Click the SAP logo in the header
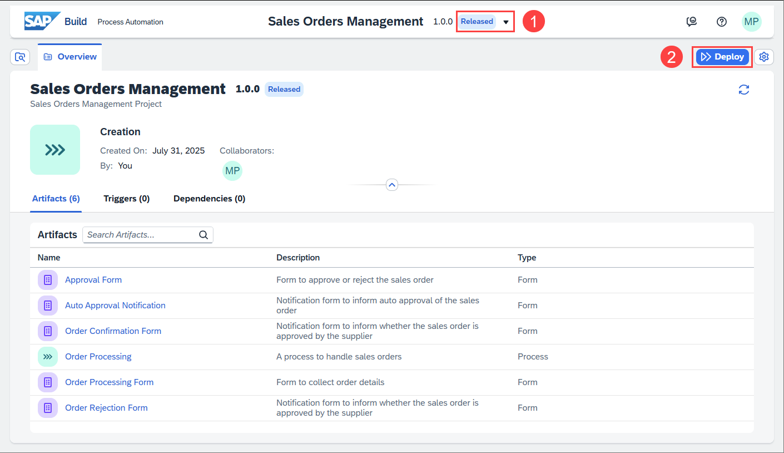This screenshot has width=784, height=453. 42,21
